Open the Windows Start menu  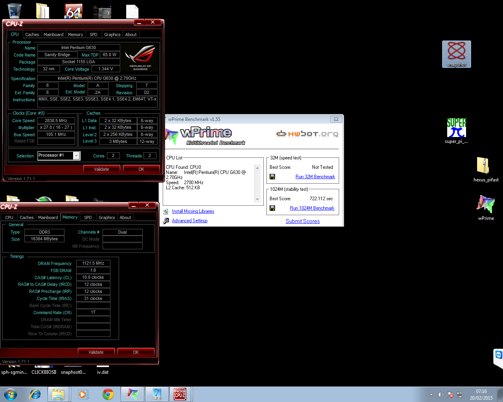coord(11,394)
